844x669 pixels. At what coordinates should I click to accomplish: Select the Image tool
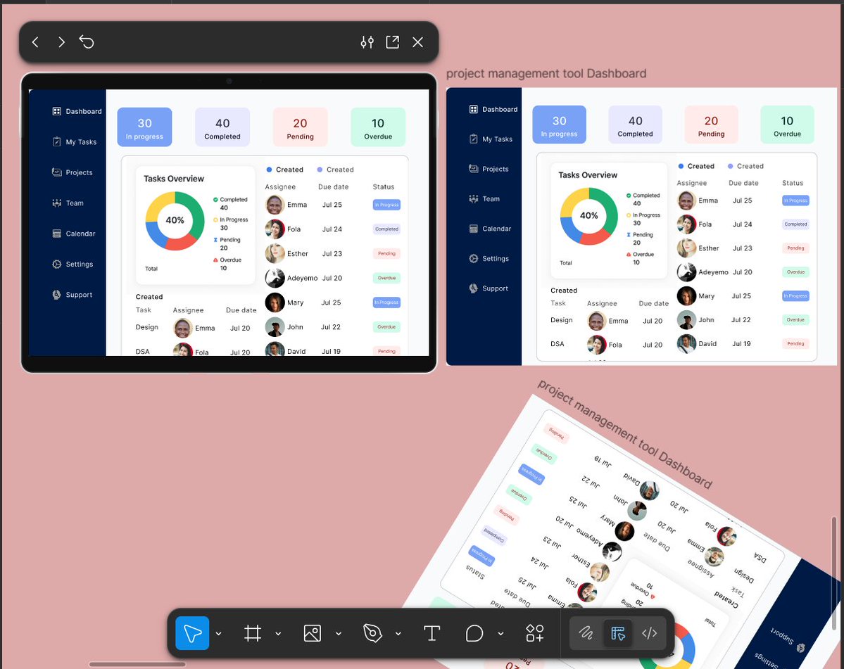(313, 633)
